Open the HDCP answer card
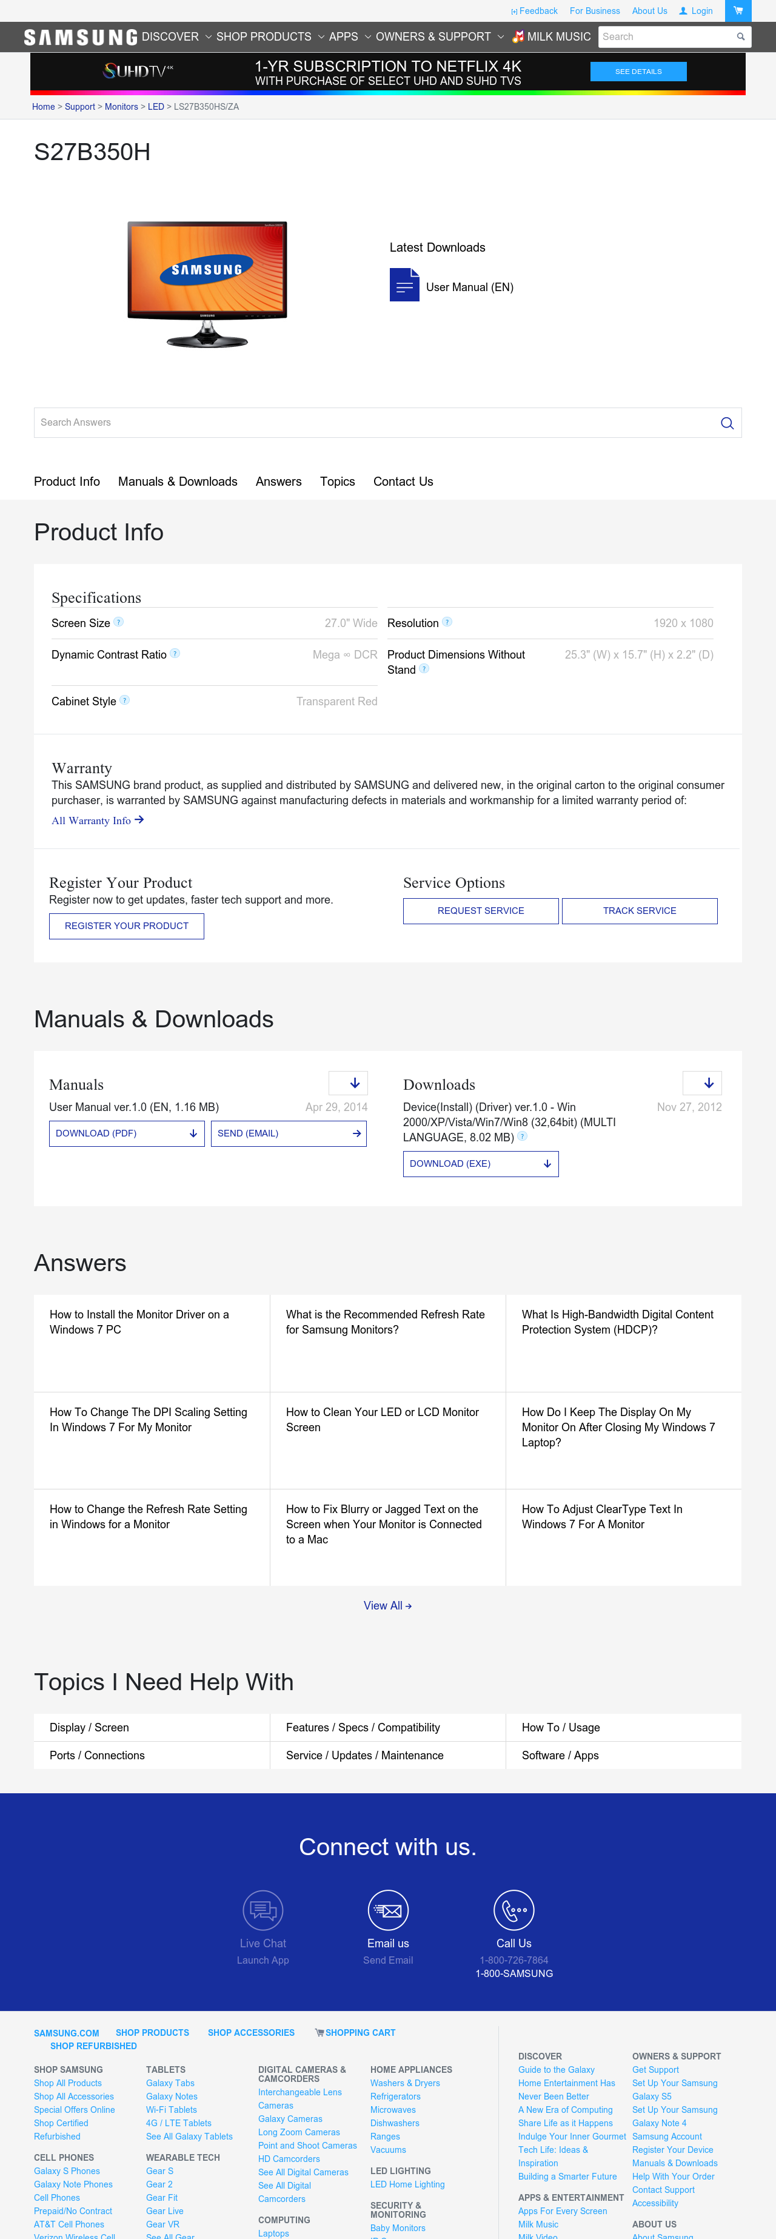The image size is (776, 2239). tap(624, 1343)
